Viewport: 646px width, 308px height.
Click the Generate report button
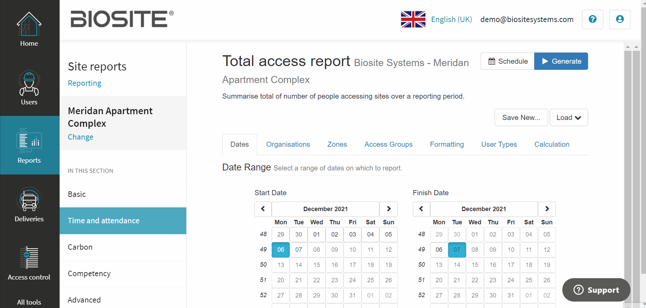click(x=561, y=61)
